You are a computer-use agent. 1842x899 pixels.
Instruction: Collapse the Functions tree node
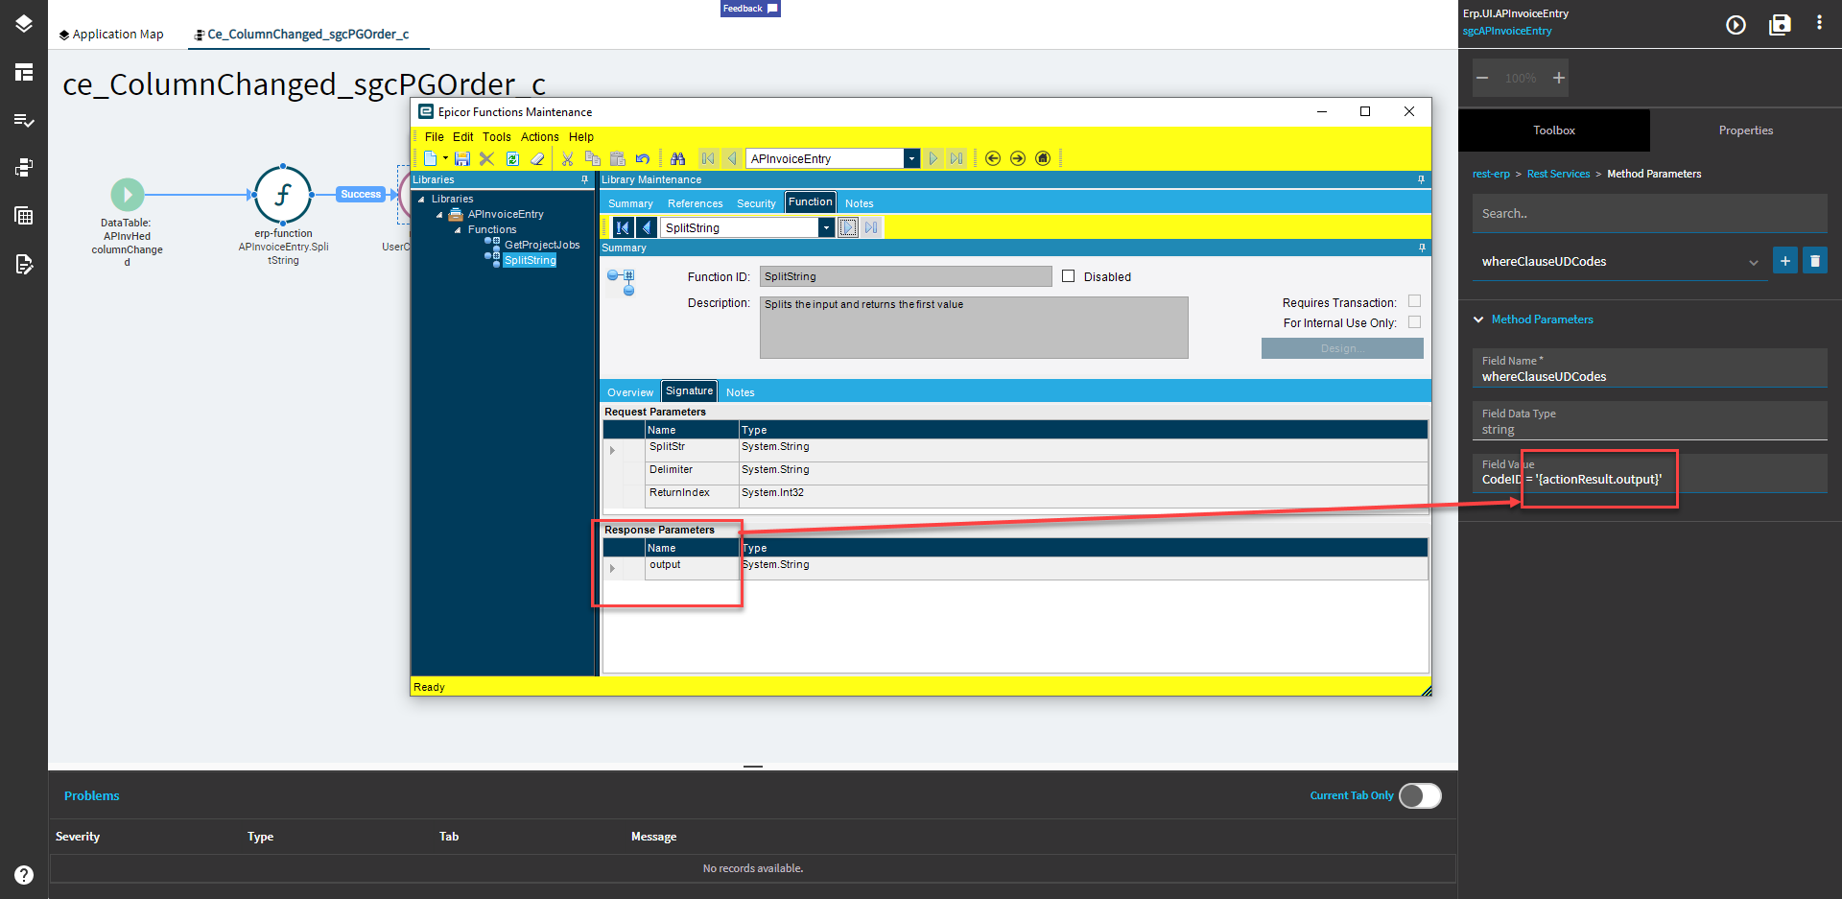[458, 230]
